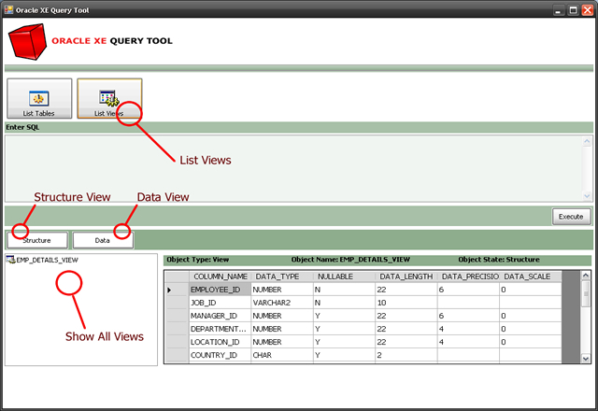This screenshot has height=411, width=598.
Task: Click NULLABLE value Y in MANAGER_ID row
Action: 345,316
